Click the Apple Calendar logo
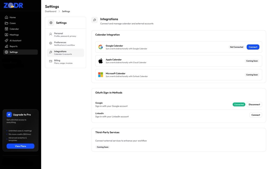 [100, 61]
